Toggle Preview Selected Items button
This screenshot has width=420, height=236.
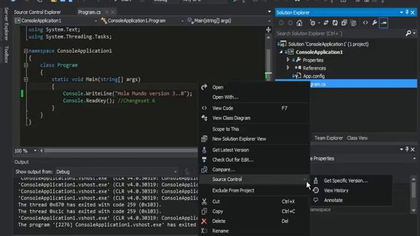383,23
